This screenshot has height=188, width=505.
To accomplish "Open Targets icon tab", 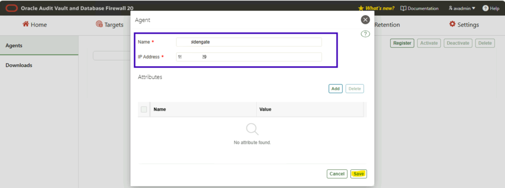I will [99, 25].
